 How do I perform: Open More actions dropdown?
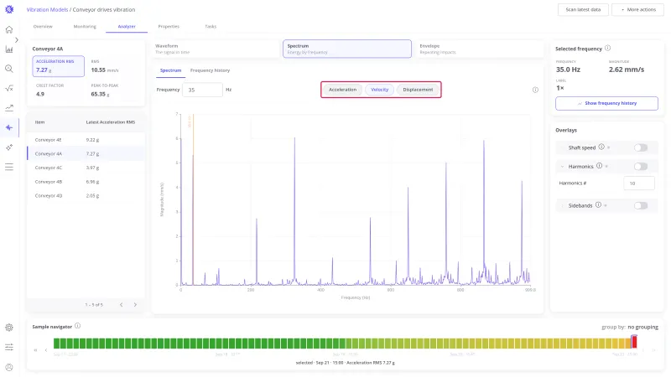(637, 9)
